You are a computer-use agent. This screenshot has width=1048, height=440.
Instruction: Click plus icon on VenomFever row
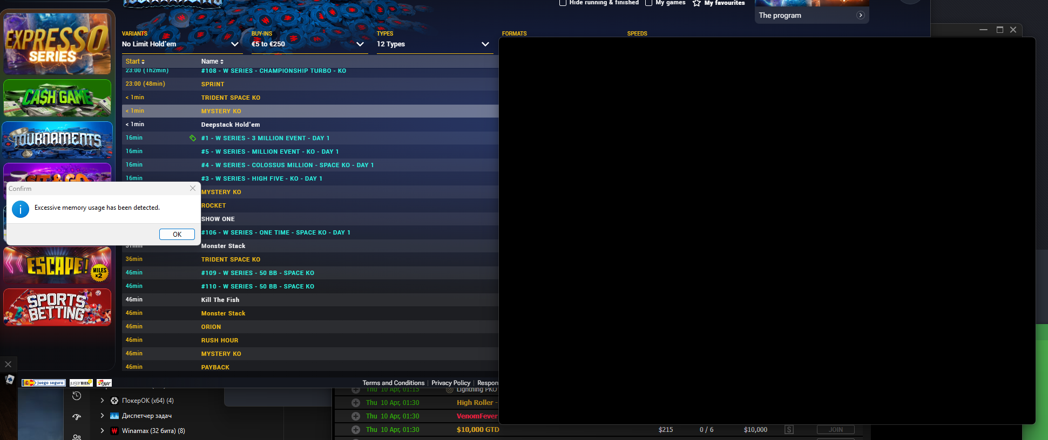356,416
